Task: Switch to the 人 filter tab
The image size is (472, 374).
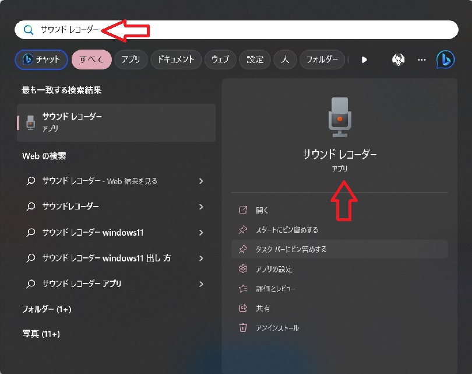Action: click(285, 60)
